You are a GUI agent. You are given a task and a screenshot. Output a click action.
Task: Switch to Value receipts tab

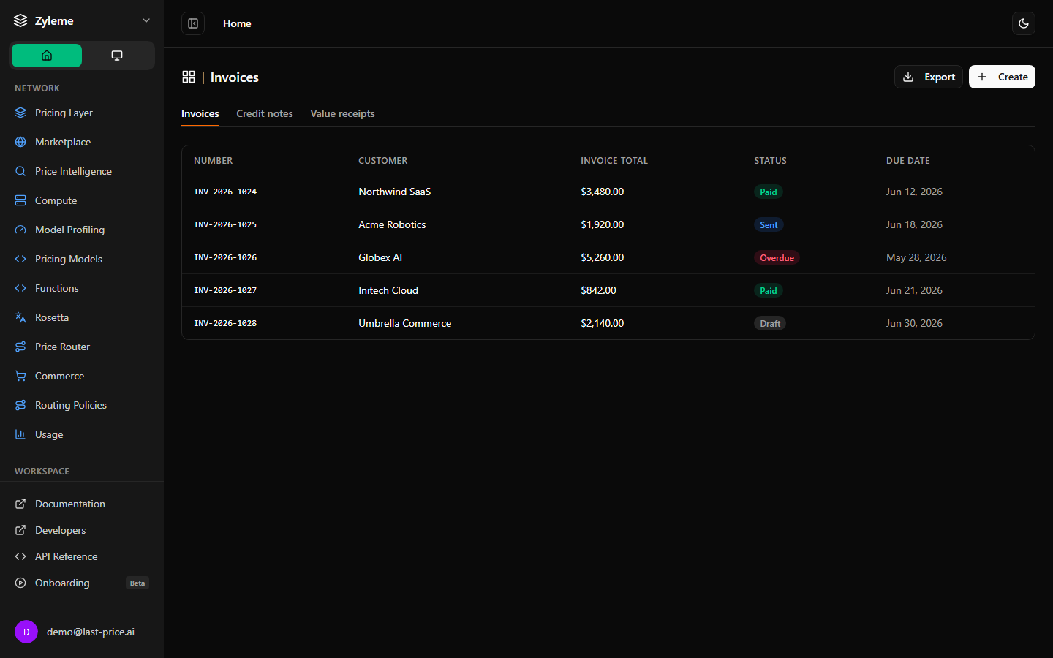click(x=342, y=113)
